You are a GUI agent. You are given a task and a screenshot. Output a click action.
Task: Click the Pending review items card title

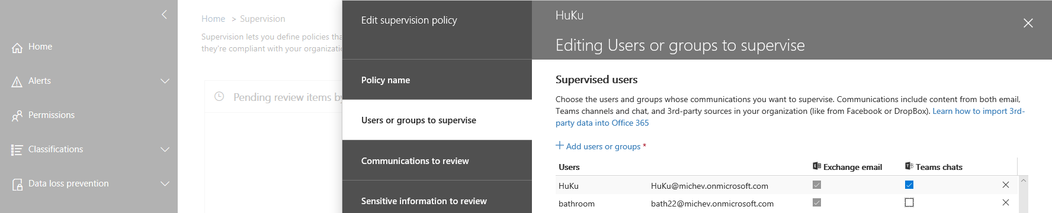click(287, 97)
